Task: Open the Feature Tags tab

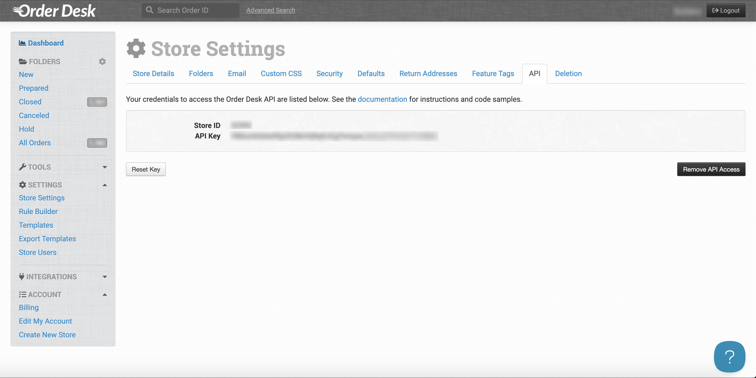Action: click(493, 74)
